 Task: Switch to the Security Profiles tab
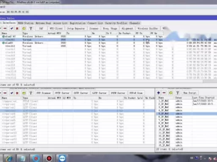(x=116, y=23)
